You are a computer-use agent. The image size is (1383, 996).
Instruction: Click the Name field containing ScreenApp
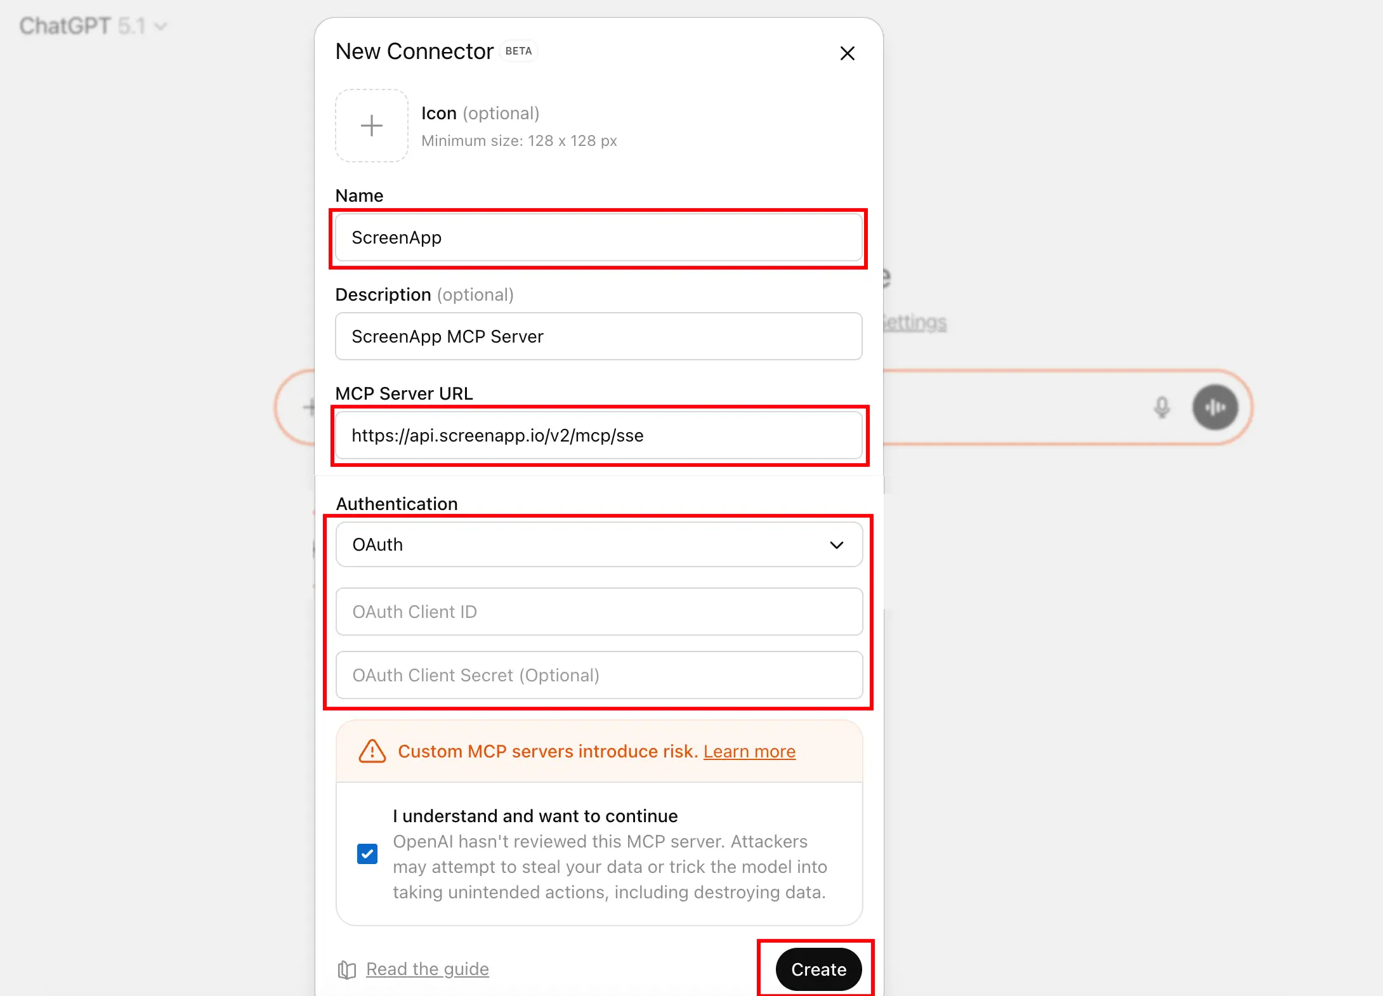click(598, 238)
